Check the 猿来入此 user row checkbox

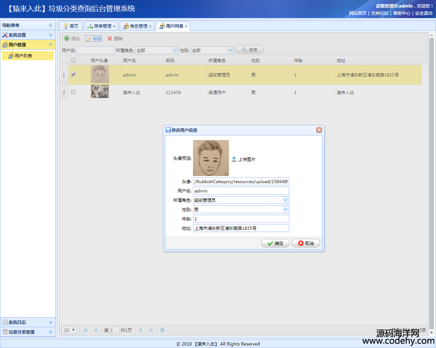[x=73, y=92]
